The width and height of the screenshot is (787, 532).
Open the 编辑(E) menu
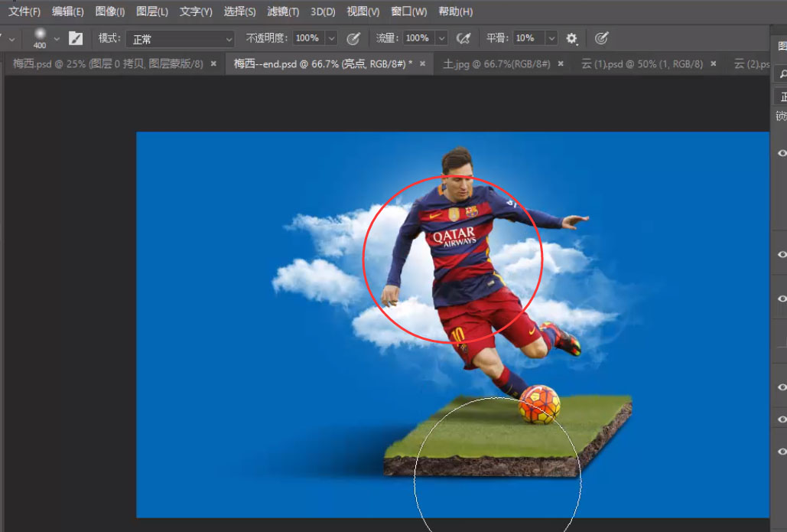point(68,11)
